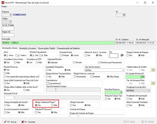The image size is (157, 124).
Task: Click the Tipo Movimento Estoque code field
Action: pos(51,89)
